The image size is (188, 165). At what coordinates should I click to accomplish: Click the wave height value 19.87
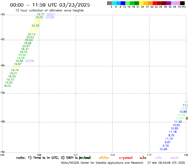[18, 64]
